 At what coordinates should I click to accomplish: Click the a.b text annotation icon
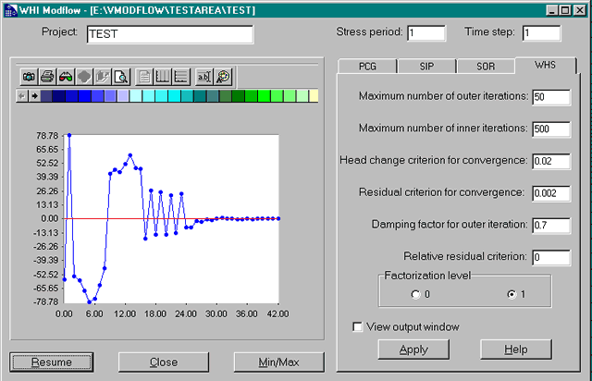(204, 77)
